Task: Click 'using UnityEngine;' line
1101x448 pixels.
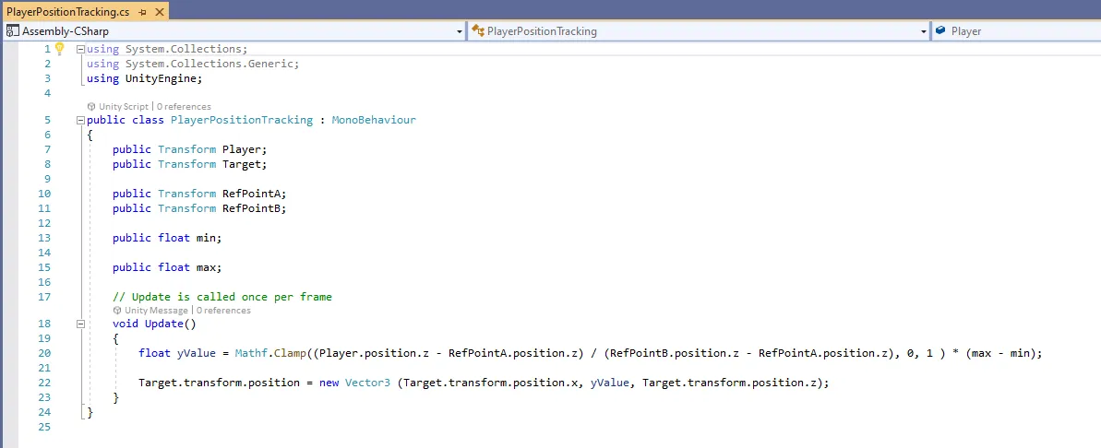Action: coord(145,78)
